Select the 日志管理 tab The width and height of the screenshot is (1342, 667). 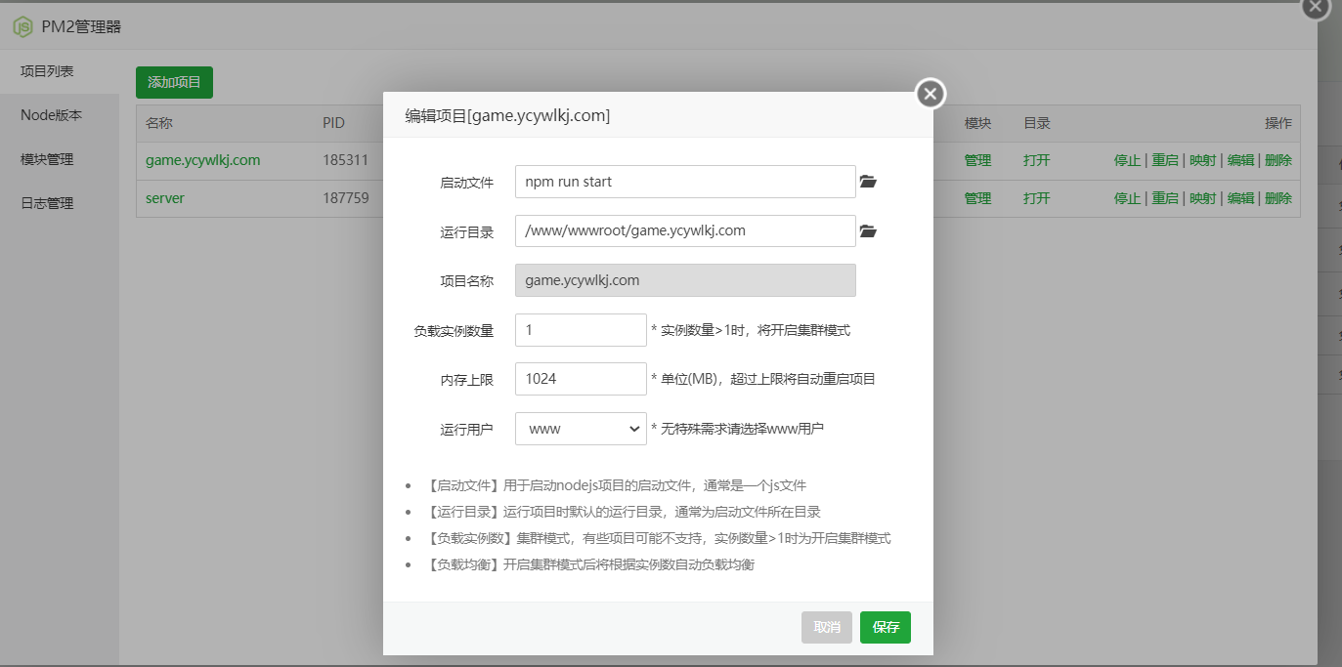(x=47, y=203)
